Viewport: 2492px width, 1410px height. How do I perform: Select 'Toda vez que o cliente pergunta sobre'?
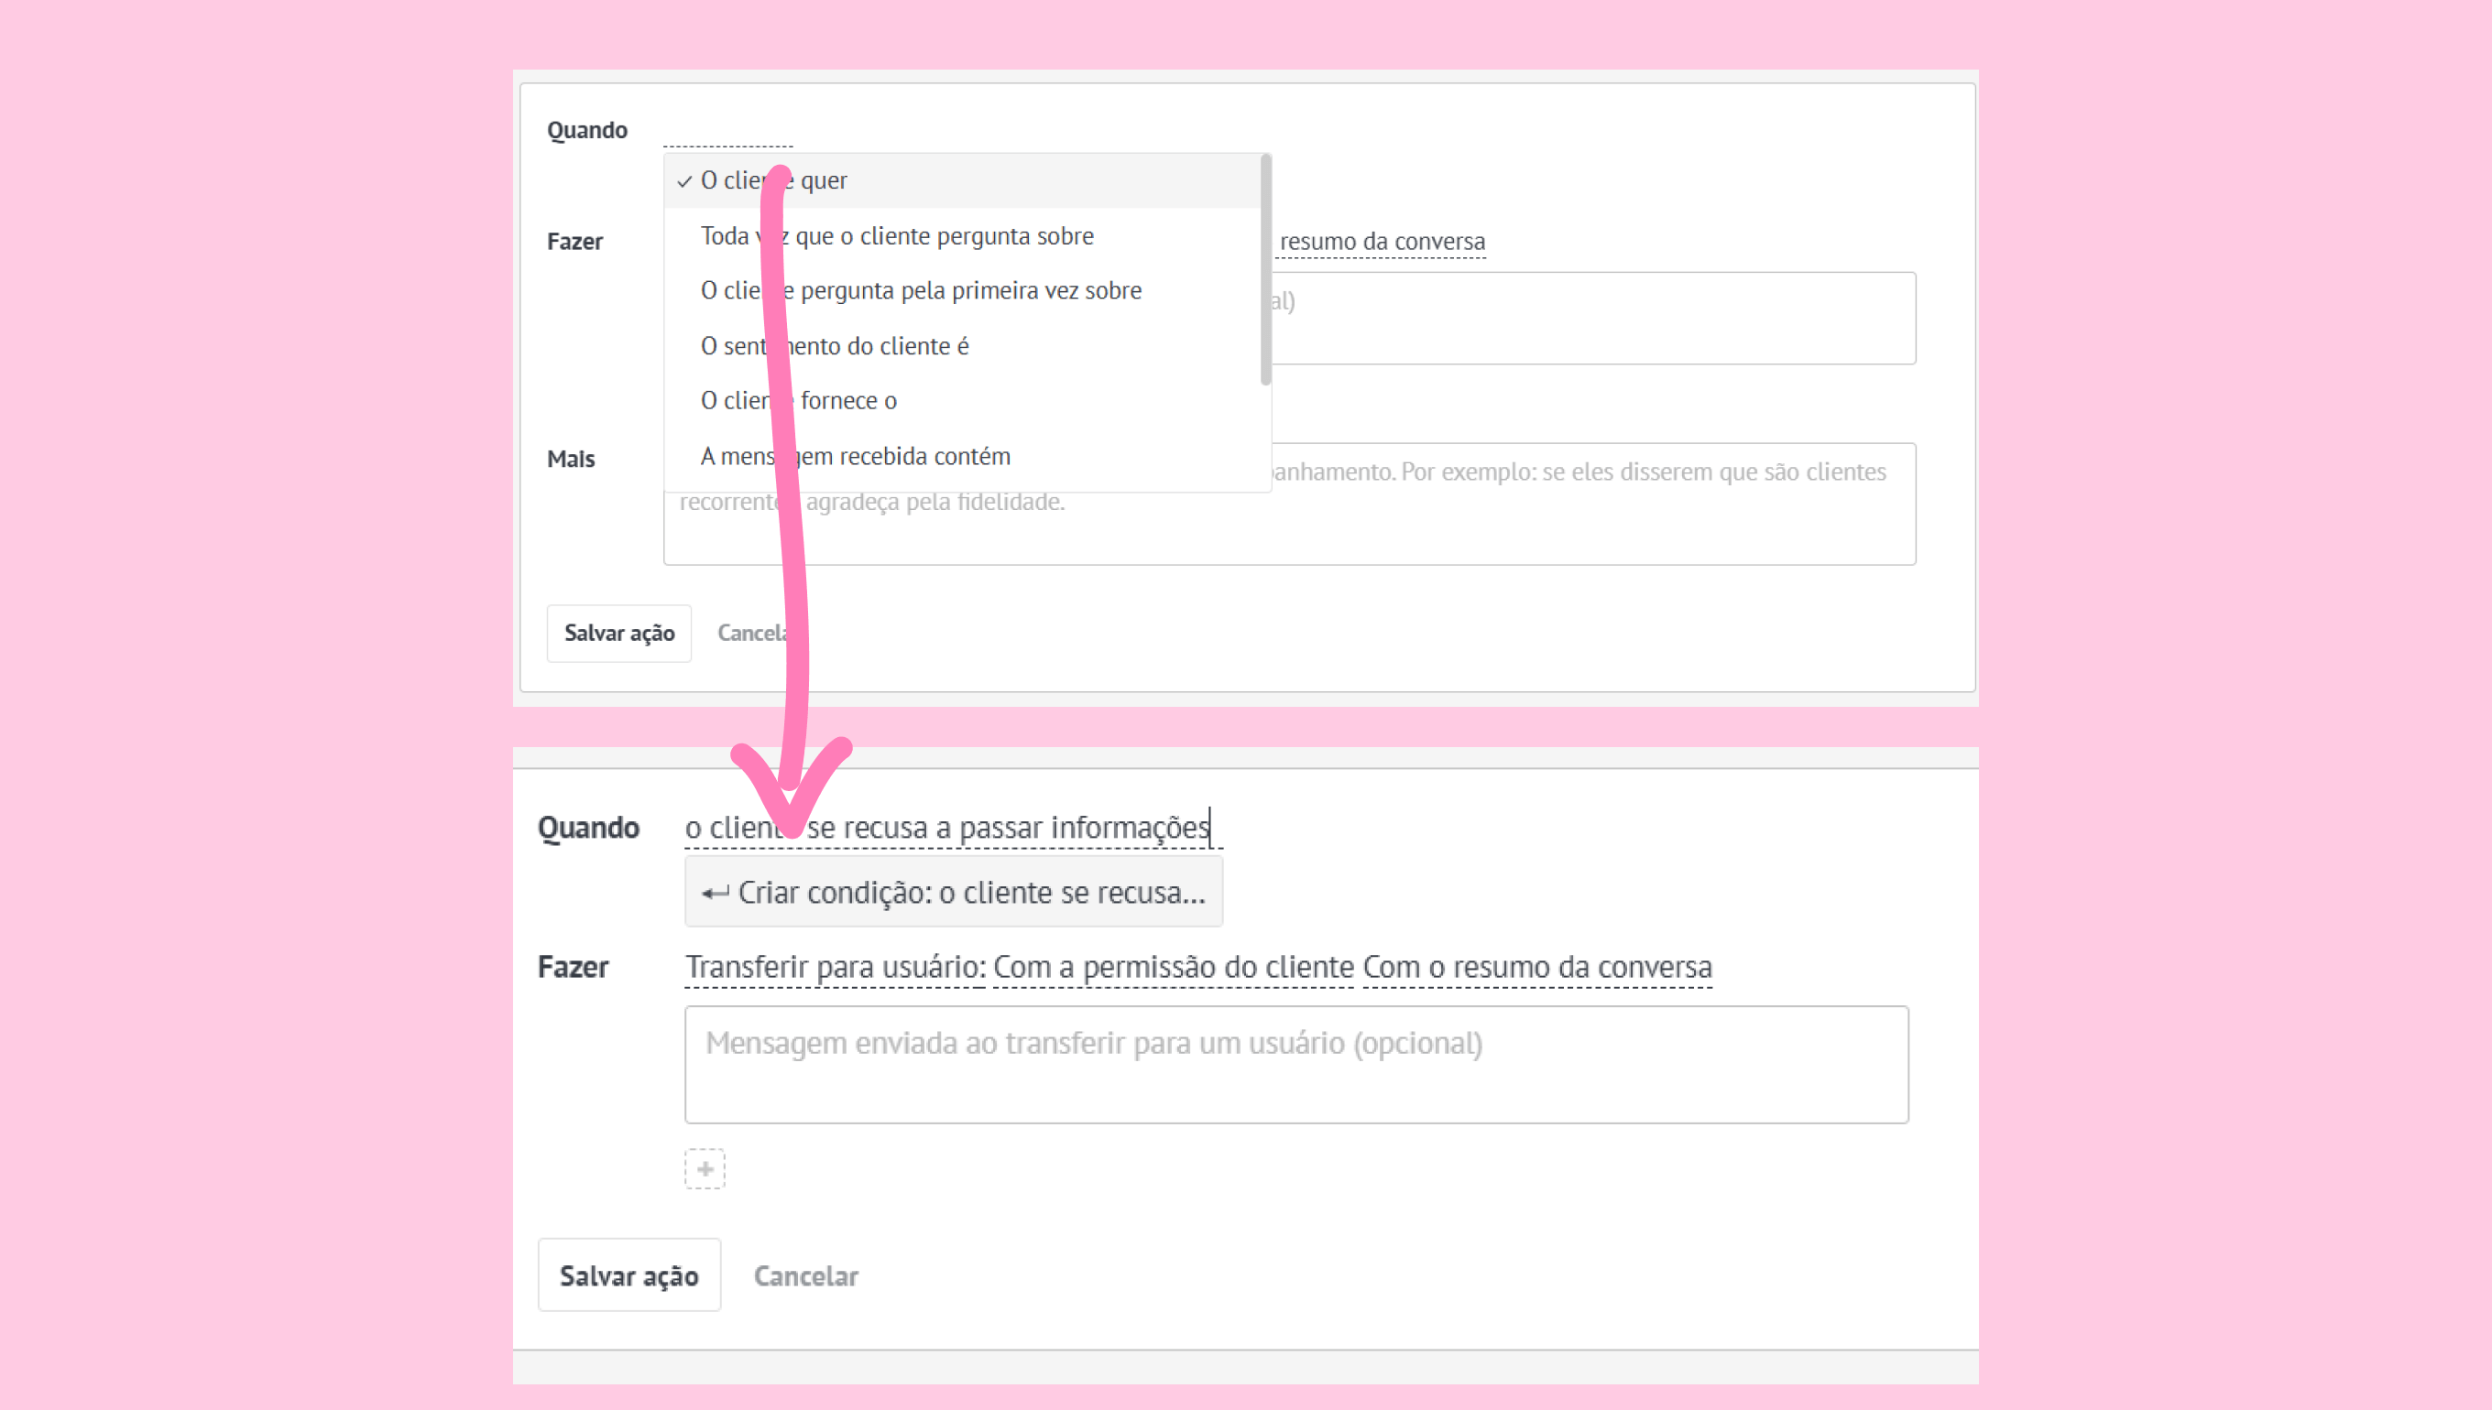[896, 236]
